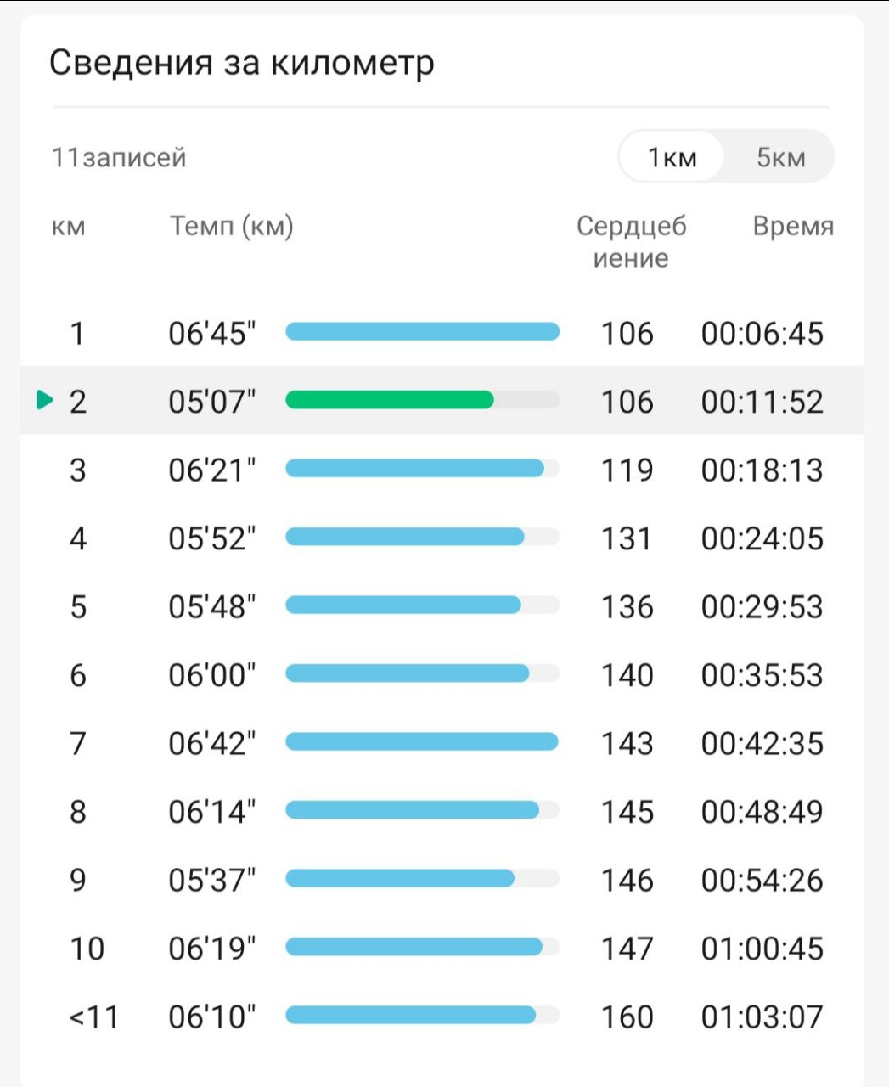Click the Темп (км) column header
Image resolution: width=889 pixels, height=1087 pixels.
(231, 227)
